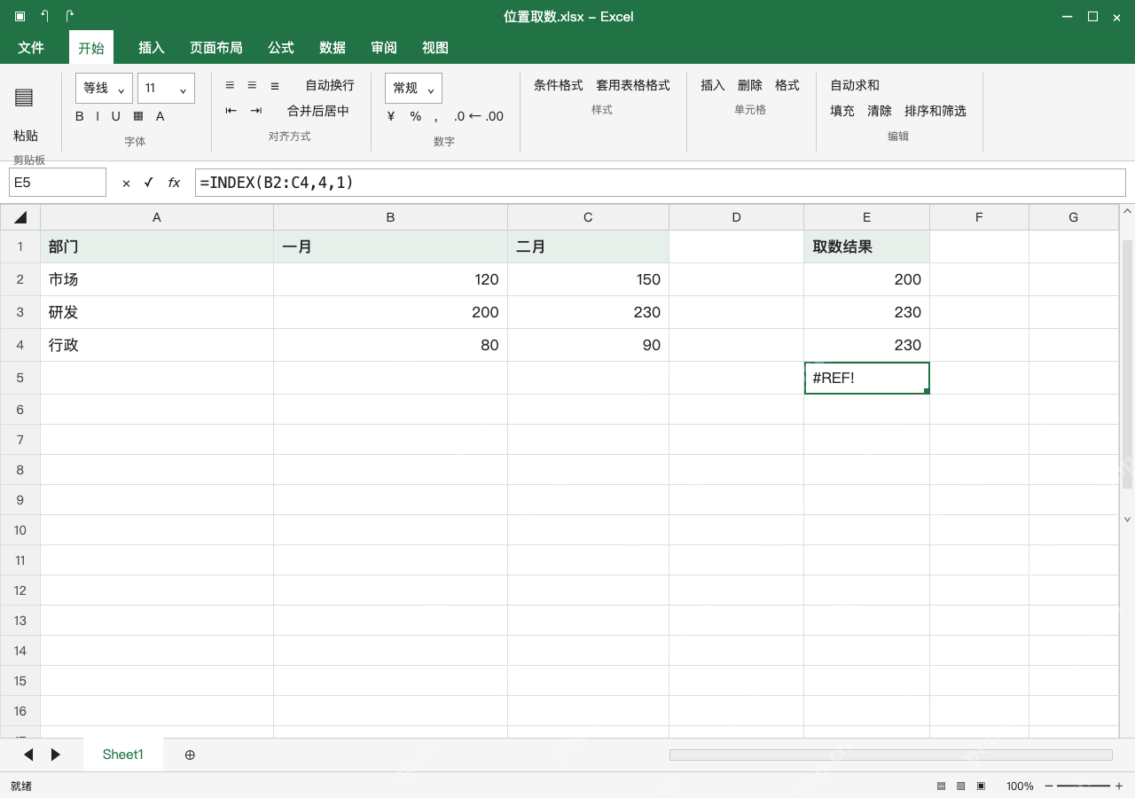Click the 自动求和 AutoSum button

(855, 85)
